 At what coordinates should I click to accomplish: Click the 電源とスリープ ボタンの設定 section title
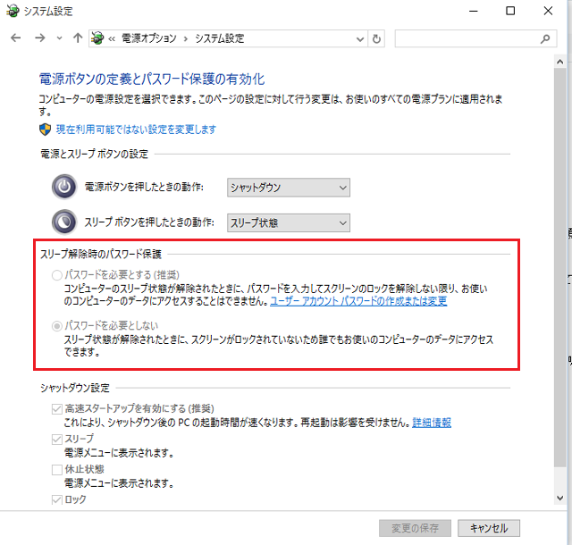(x=94, y=154)
